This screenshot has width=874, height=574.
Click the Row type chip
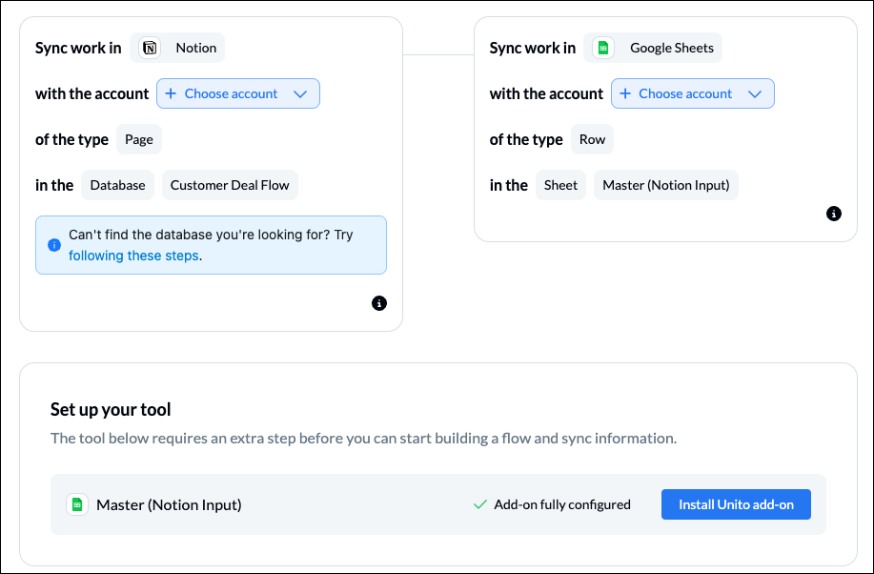[592, 139]
